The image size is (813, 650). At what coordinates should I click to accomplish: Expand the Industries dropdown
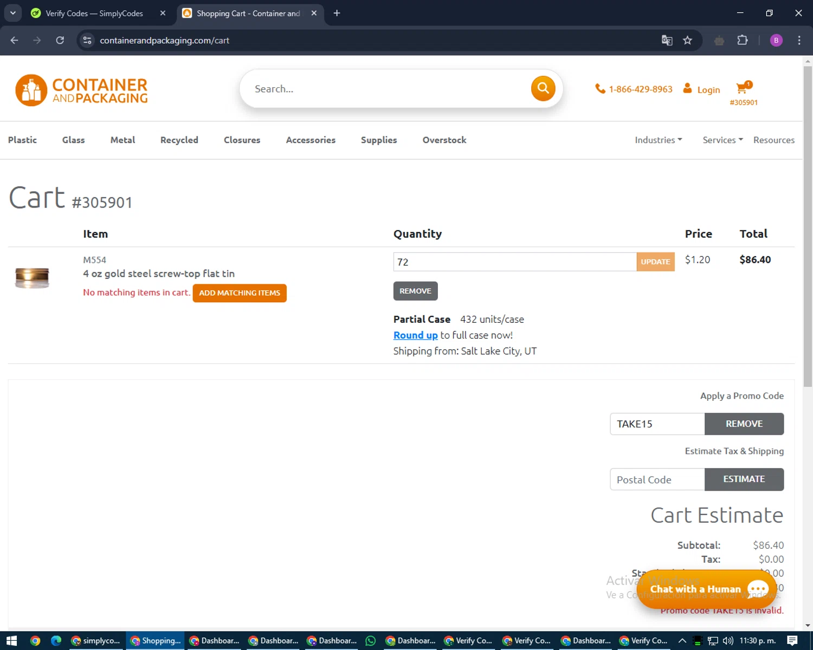pyautogui.click(x=659, y=140)
